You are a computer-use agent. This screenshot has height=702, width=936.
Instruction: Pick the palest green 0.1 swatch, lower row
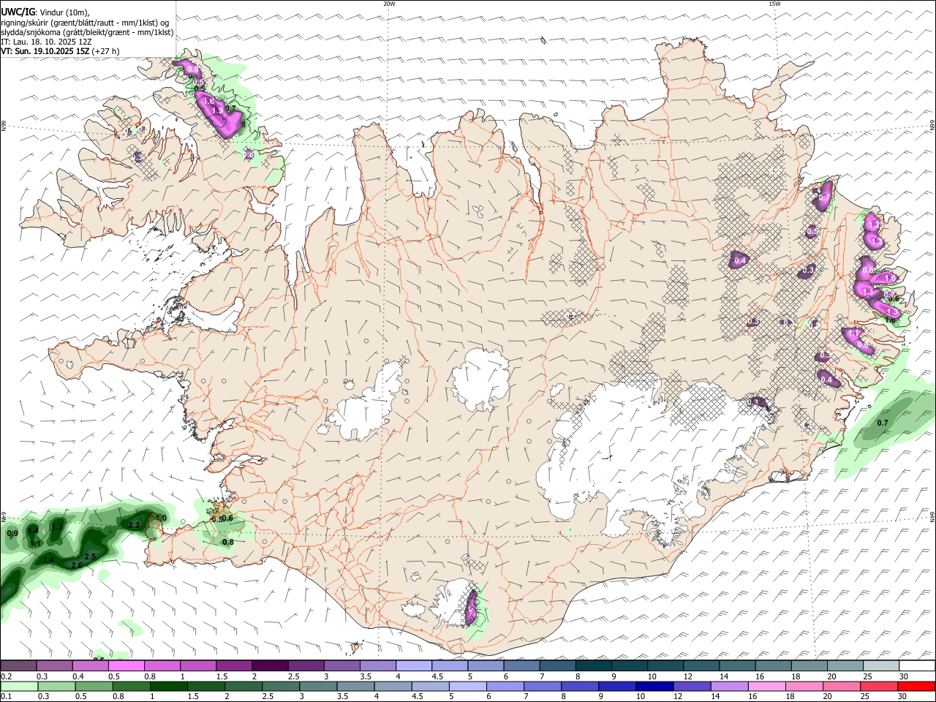click(x=19, y=686)
